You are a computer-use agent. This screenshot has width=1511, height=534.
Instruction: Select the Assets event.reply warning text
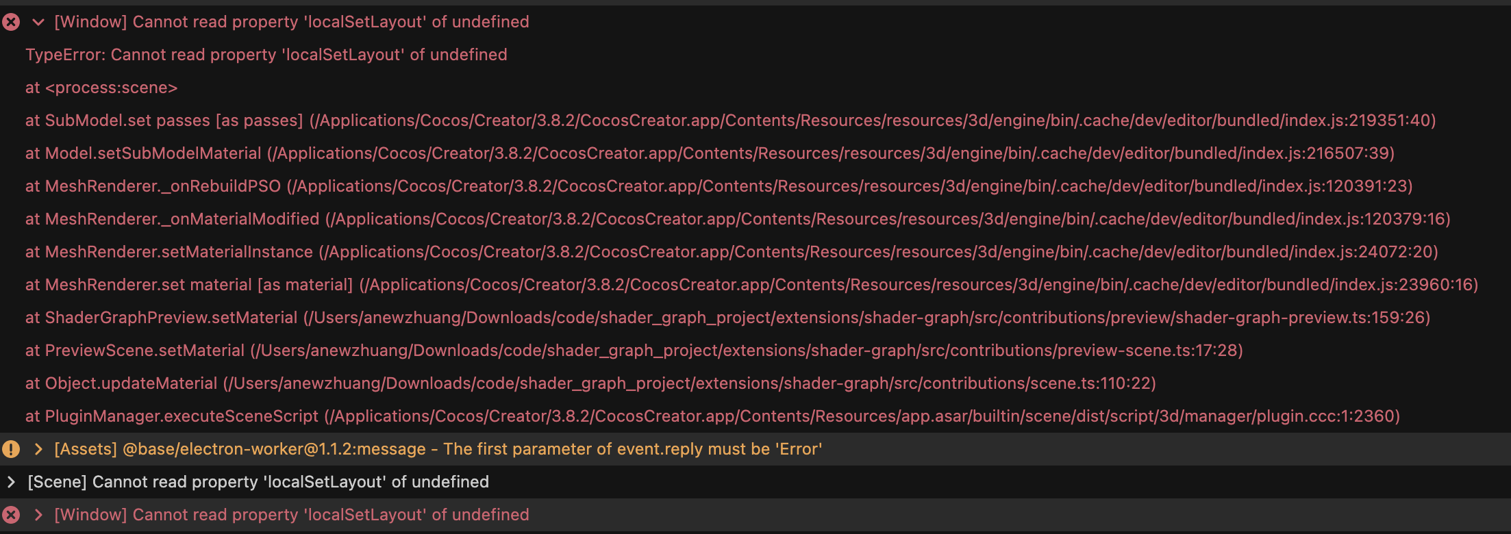(438, 449)
